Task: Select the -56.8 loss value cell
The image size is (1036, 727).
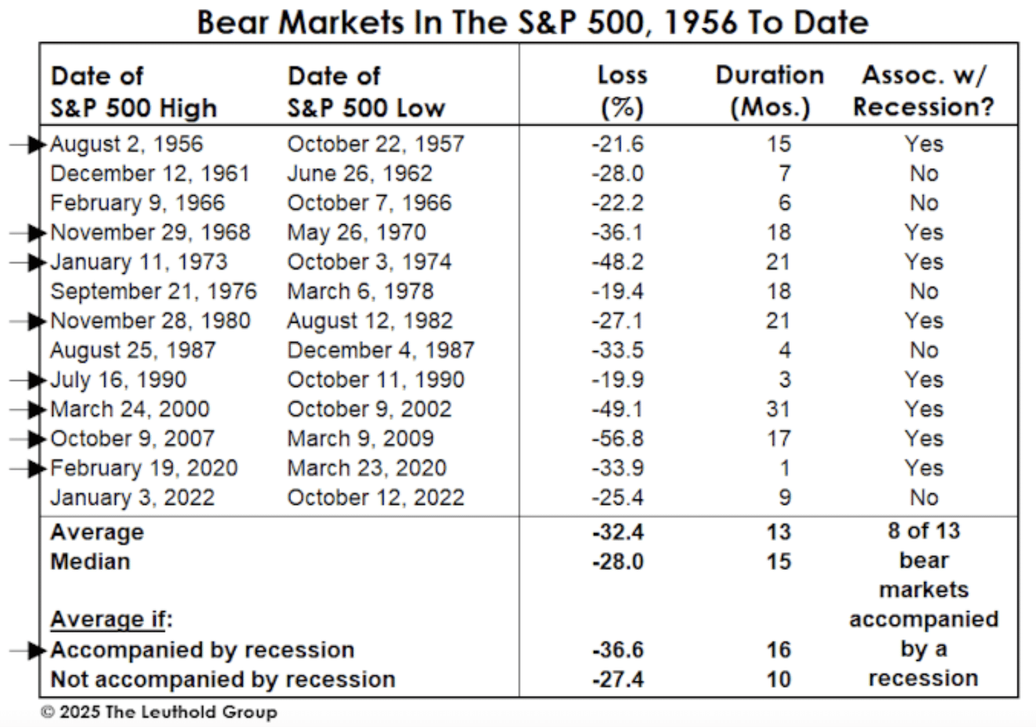Action: pyautogui.click(x=617, y=439)
